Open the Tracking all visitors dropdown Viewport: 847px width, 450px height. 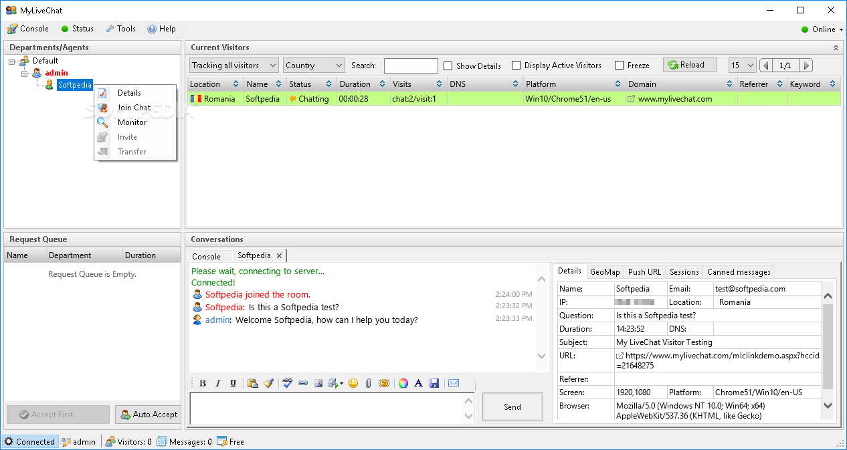(234, 66)
